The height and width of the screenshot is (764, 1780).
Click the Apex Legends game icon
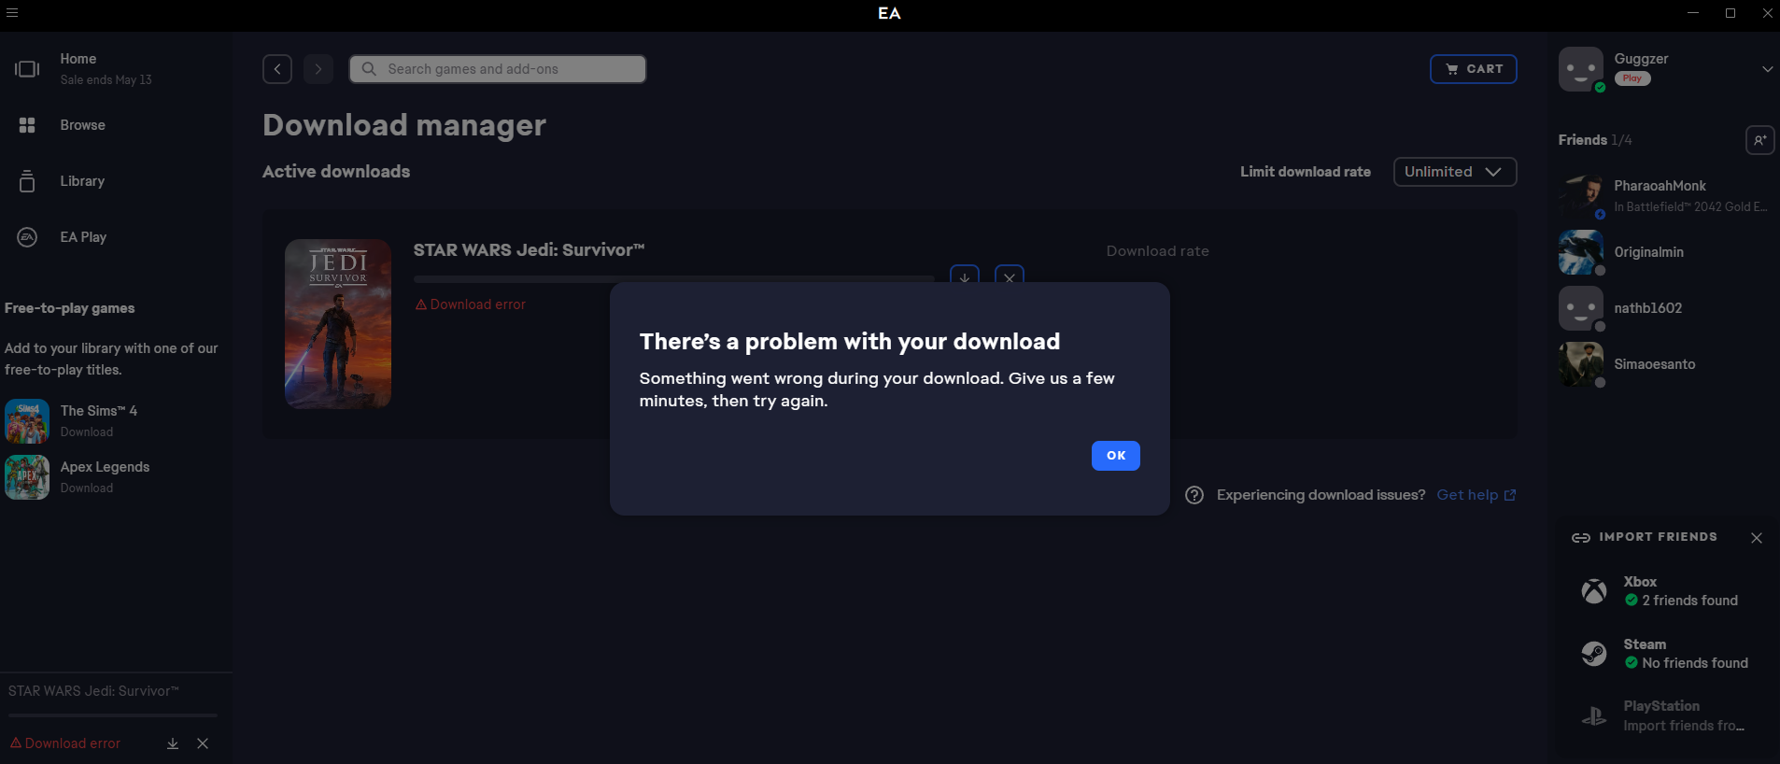pyautogui.click(x=27, y=477)
